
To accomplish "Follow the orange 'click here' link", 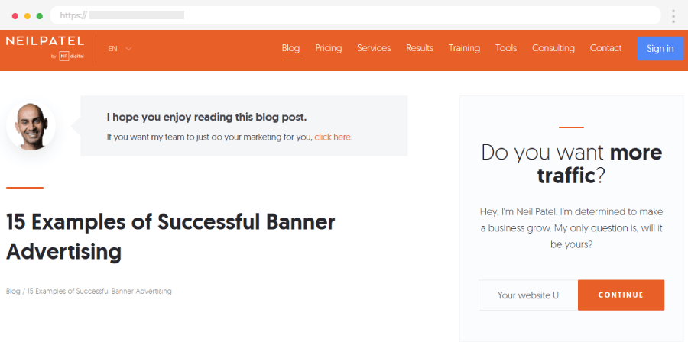I will 333,137.
